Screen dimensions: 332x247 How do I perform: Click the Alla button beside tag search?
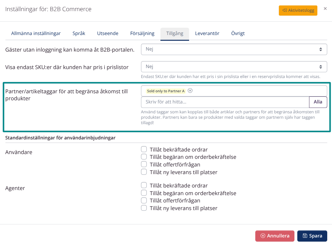(x=318, y=102)
